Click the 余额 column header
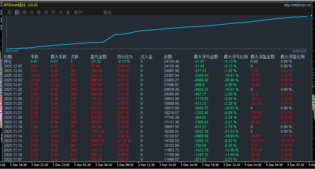 tap(168, 57)
